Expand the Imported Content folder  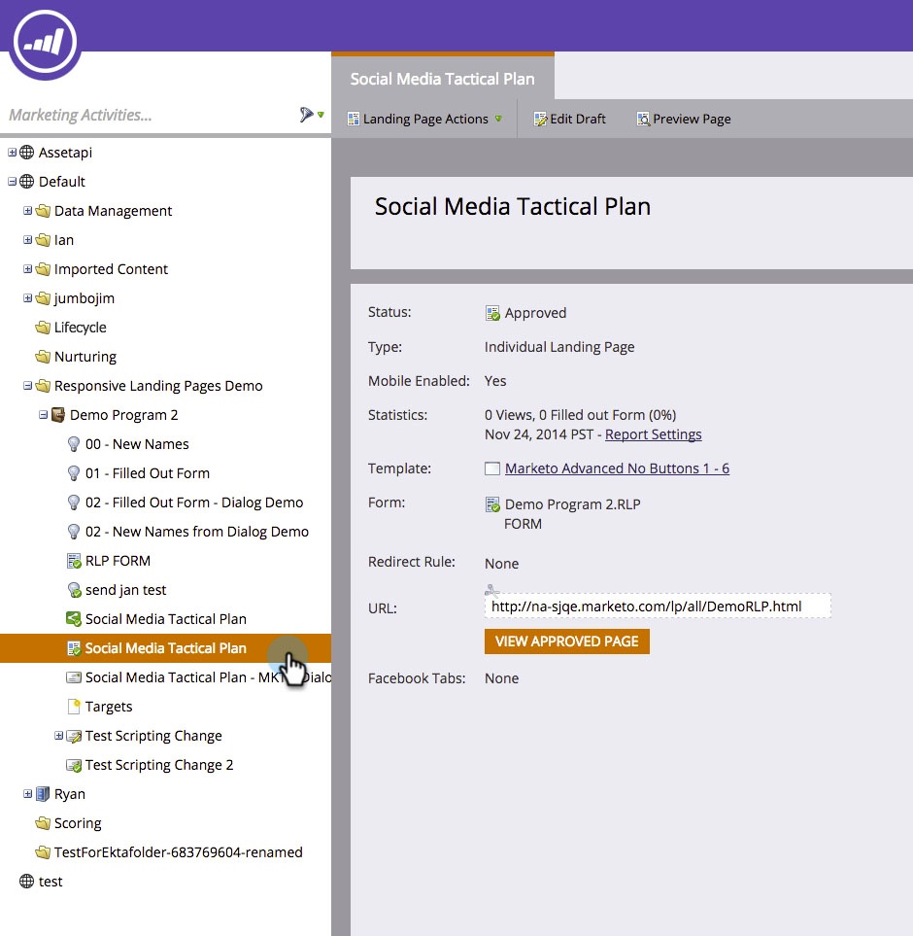(x=27, y=269)
